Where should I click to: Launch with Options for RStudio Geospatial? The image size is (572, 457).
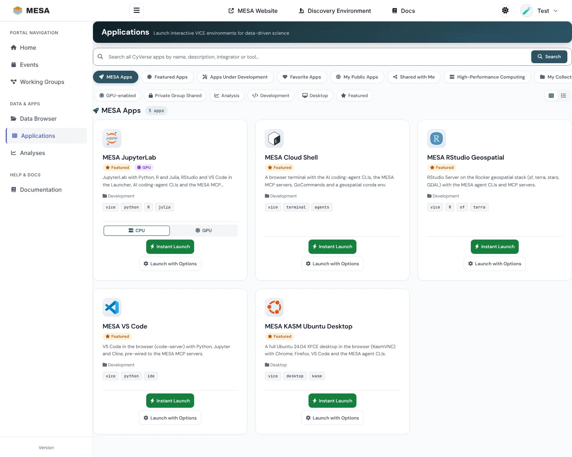coord(495,264)
